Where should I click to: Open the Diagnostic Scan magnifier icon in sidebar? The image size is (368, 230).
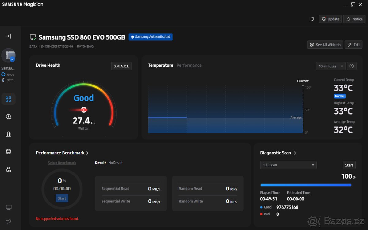click(x=9, y=117)
